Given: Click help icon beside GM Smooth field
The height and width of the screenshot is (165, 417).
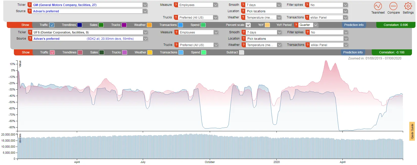Looking at the screenshot, I should point(243,5).
